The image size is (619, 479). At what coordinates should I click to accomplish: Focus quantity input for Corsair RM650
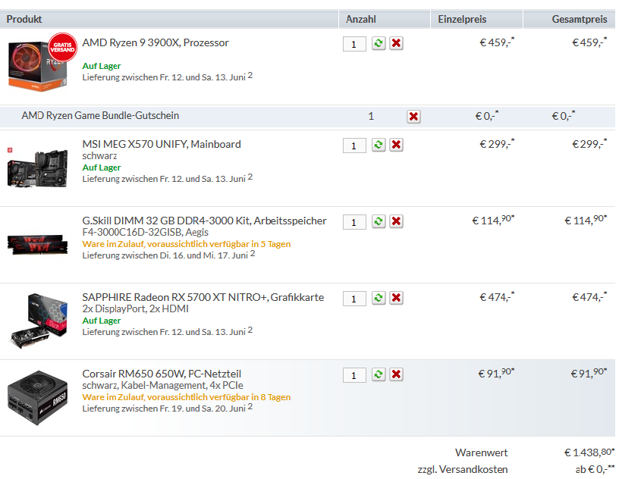point(354,375)
